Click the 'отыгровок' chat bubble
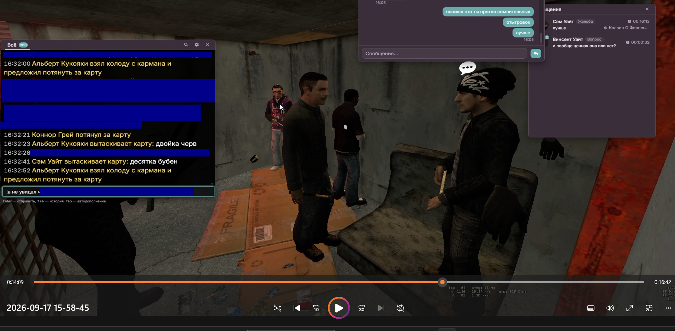The height and width of the screenshot is (331, 675). click(518, 22)
